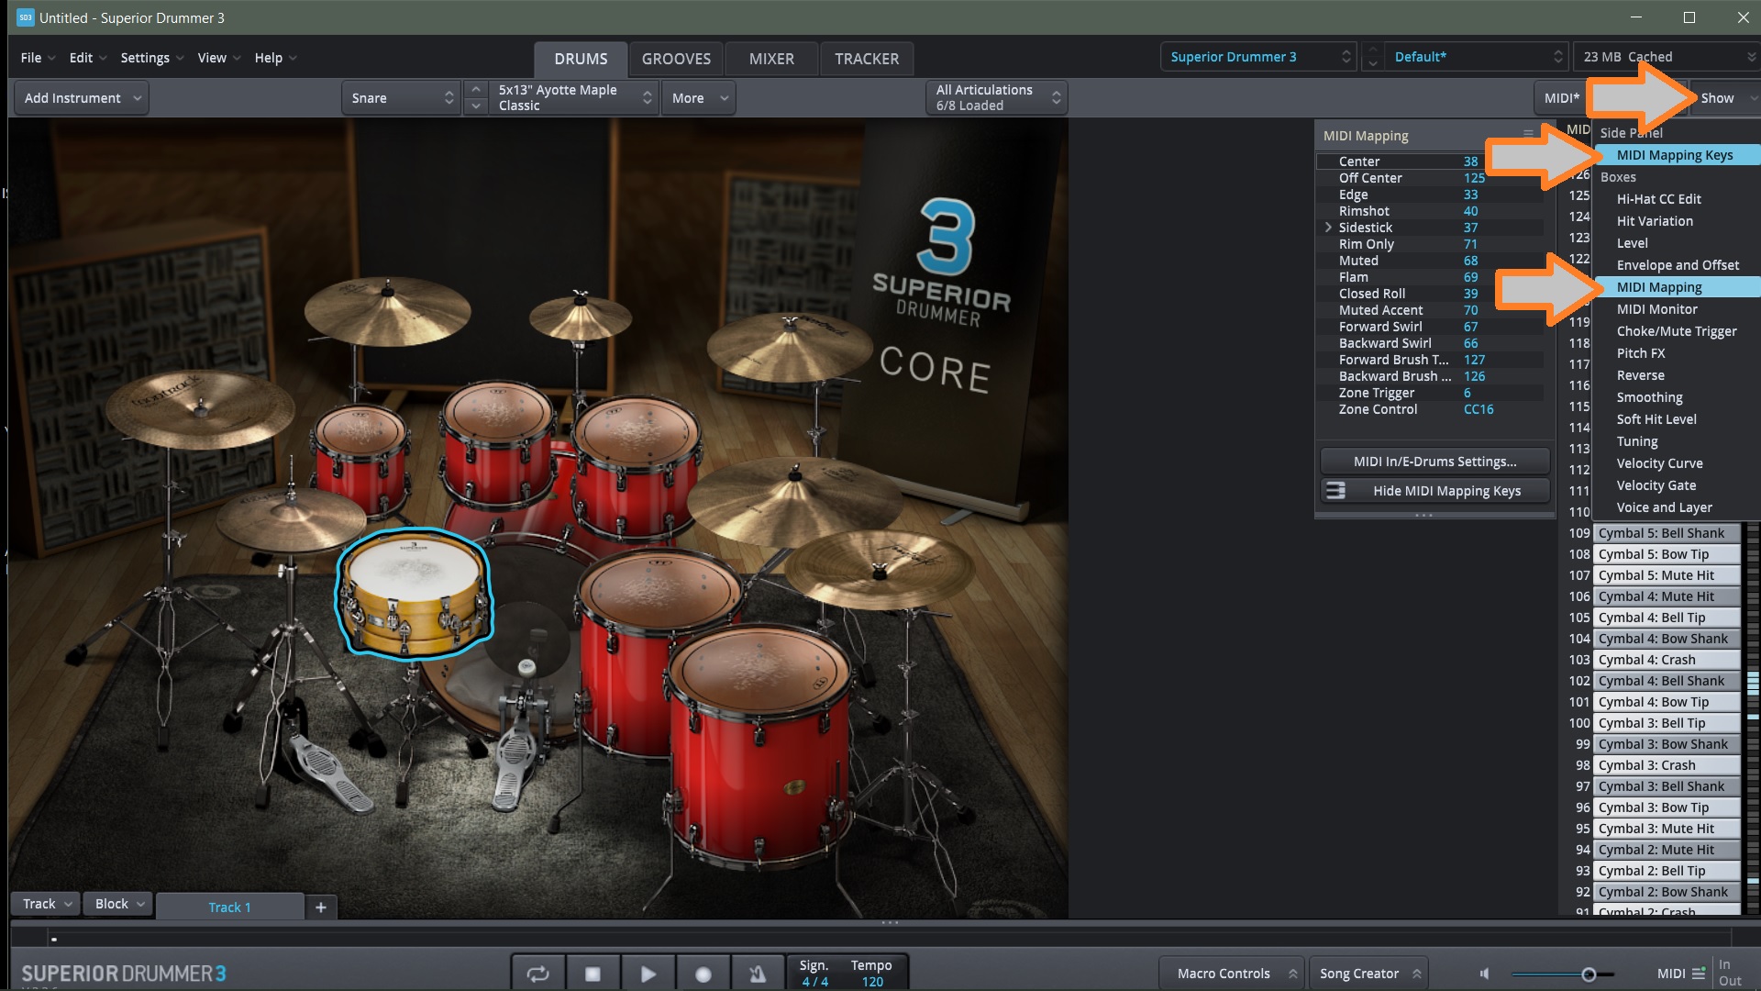The width and height of the screenshot is (1761, 991).
Task: Click the Superior Drummer 3 app icon in title bar
Action: pos(26,17)
